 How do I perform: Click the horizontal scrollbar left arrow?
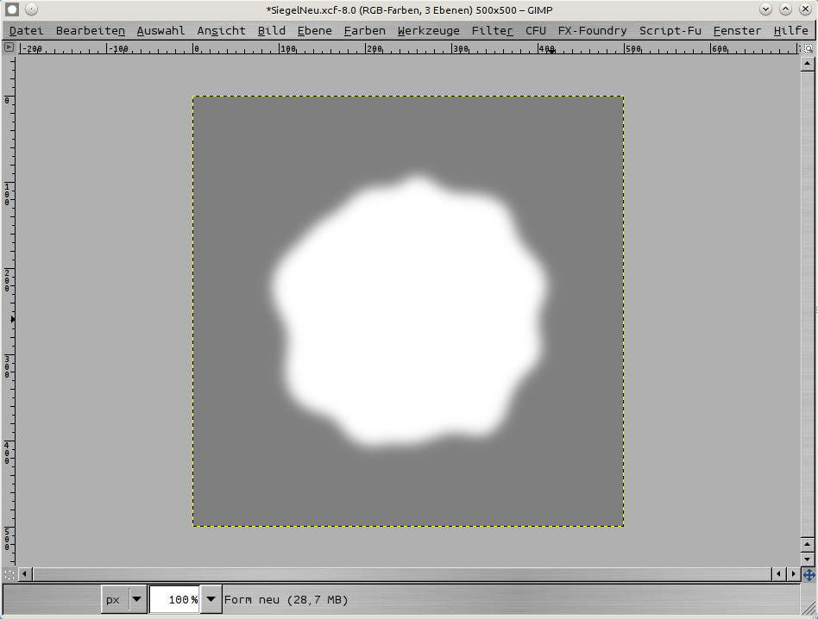[25, 574]
